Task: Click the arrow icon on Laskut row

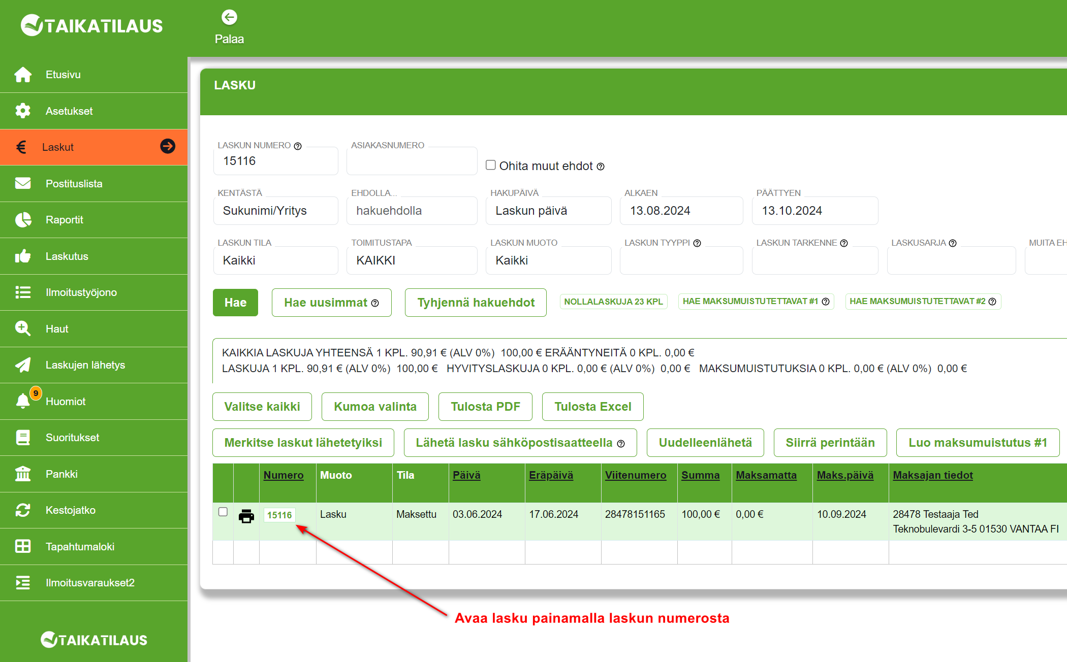Action: 168,146
